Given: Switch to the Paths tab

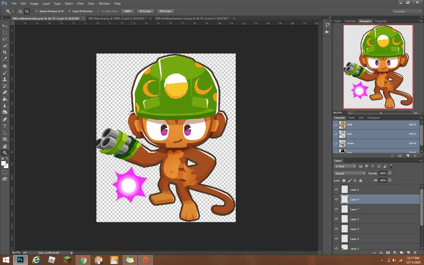Looking at the screenshot, I should [351, 118].
